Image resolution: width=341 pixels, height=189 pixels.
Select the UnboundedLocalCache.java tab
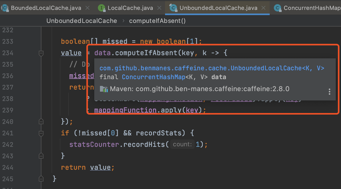click(218, 8)
